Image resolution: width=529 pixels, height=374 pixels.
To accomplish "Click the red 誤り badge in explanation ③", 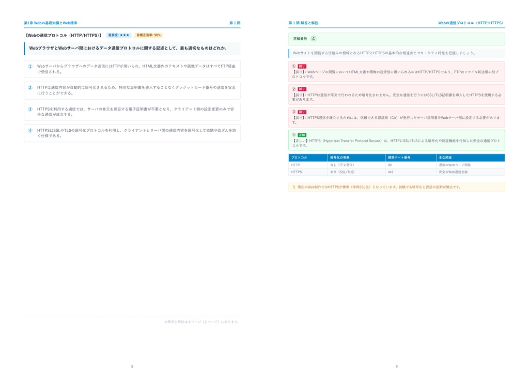I will (302, 112).
